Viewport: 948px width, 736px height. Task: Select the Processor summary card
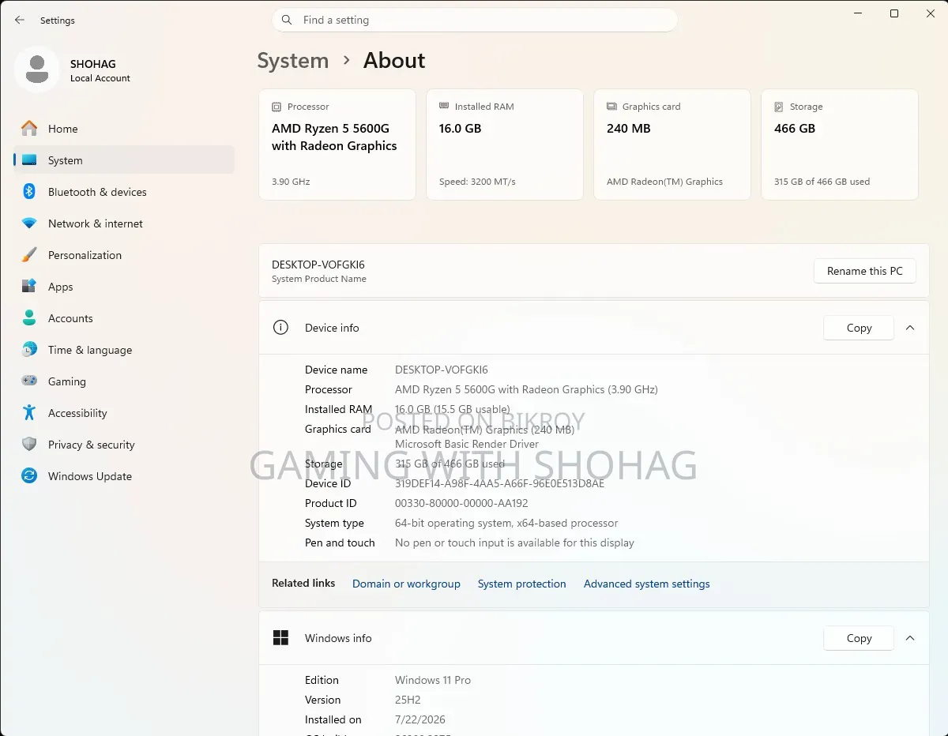(337, 145)
